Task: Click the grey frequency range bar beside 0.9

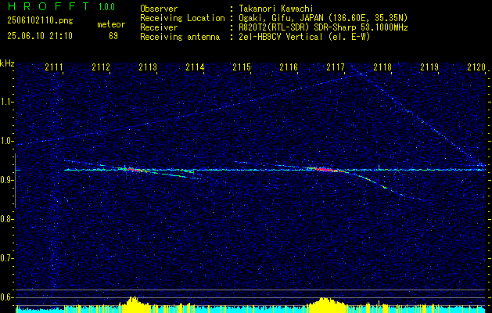Action: point(15,181)
